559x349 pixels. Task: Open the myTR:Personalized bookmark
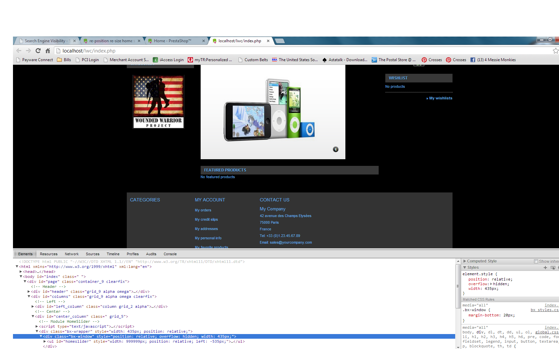click(210, 60)
